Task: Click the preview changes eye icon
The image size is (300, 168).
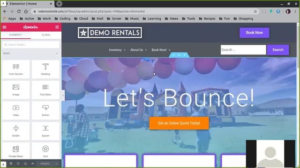Action: 32,164
